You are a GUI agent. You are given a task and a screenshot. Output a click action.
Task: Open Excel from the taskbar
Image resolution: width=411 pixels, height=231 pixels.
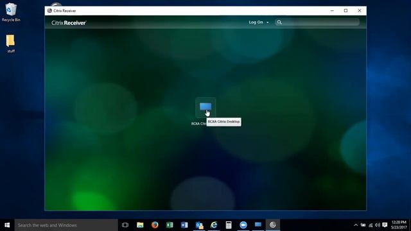pyautogui.click(x=170, y=225)
